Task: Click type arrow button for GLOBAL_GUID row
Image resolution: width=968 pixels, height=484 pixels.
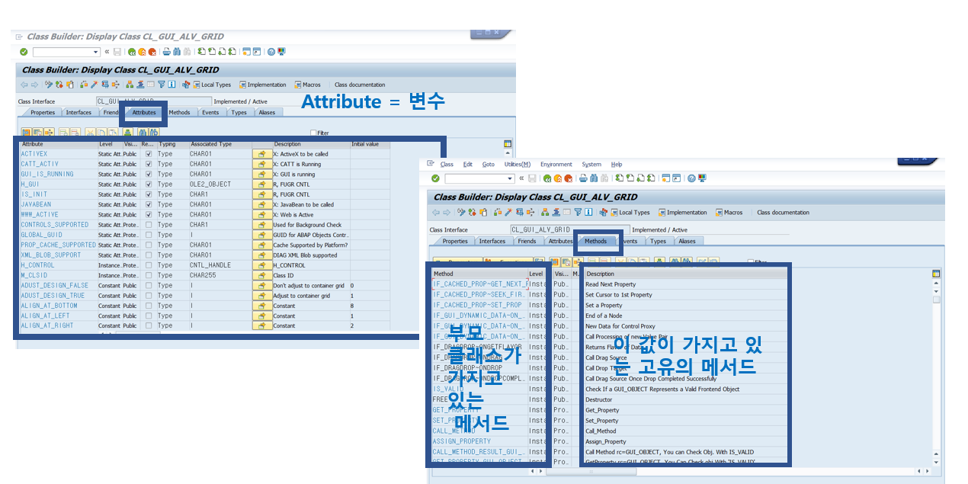Action: pyautogui.click(x=262, y=235)
